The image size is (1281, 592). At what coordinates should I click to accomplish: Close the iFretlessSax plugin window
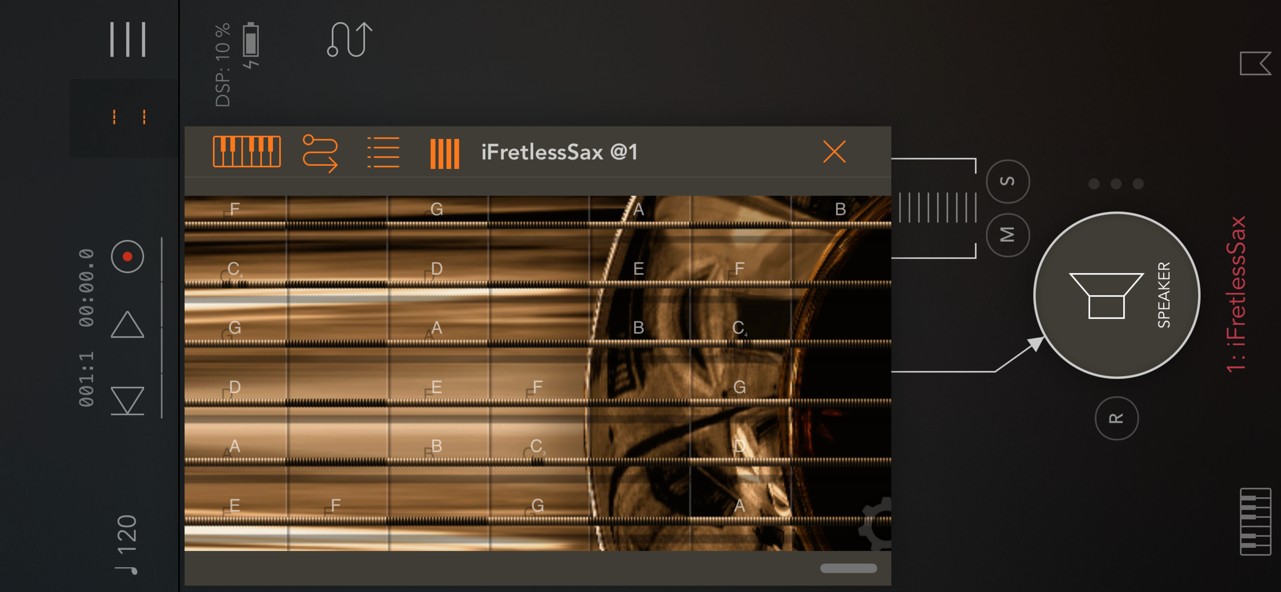tap(834, 152)
